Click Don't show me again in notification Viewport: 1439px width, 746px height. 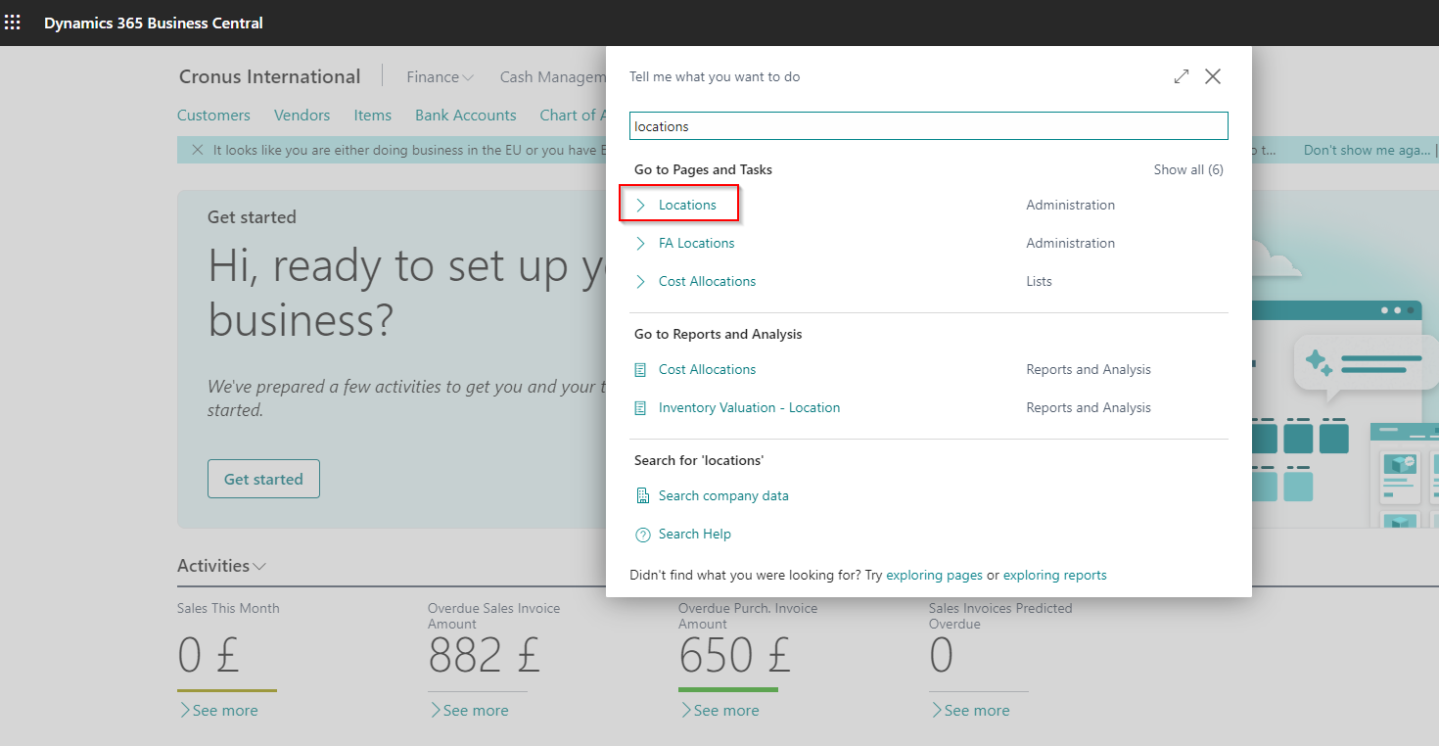[1369, 150]
